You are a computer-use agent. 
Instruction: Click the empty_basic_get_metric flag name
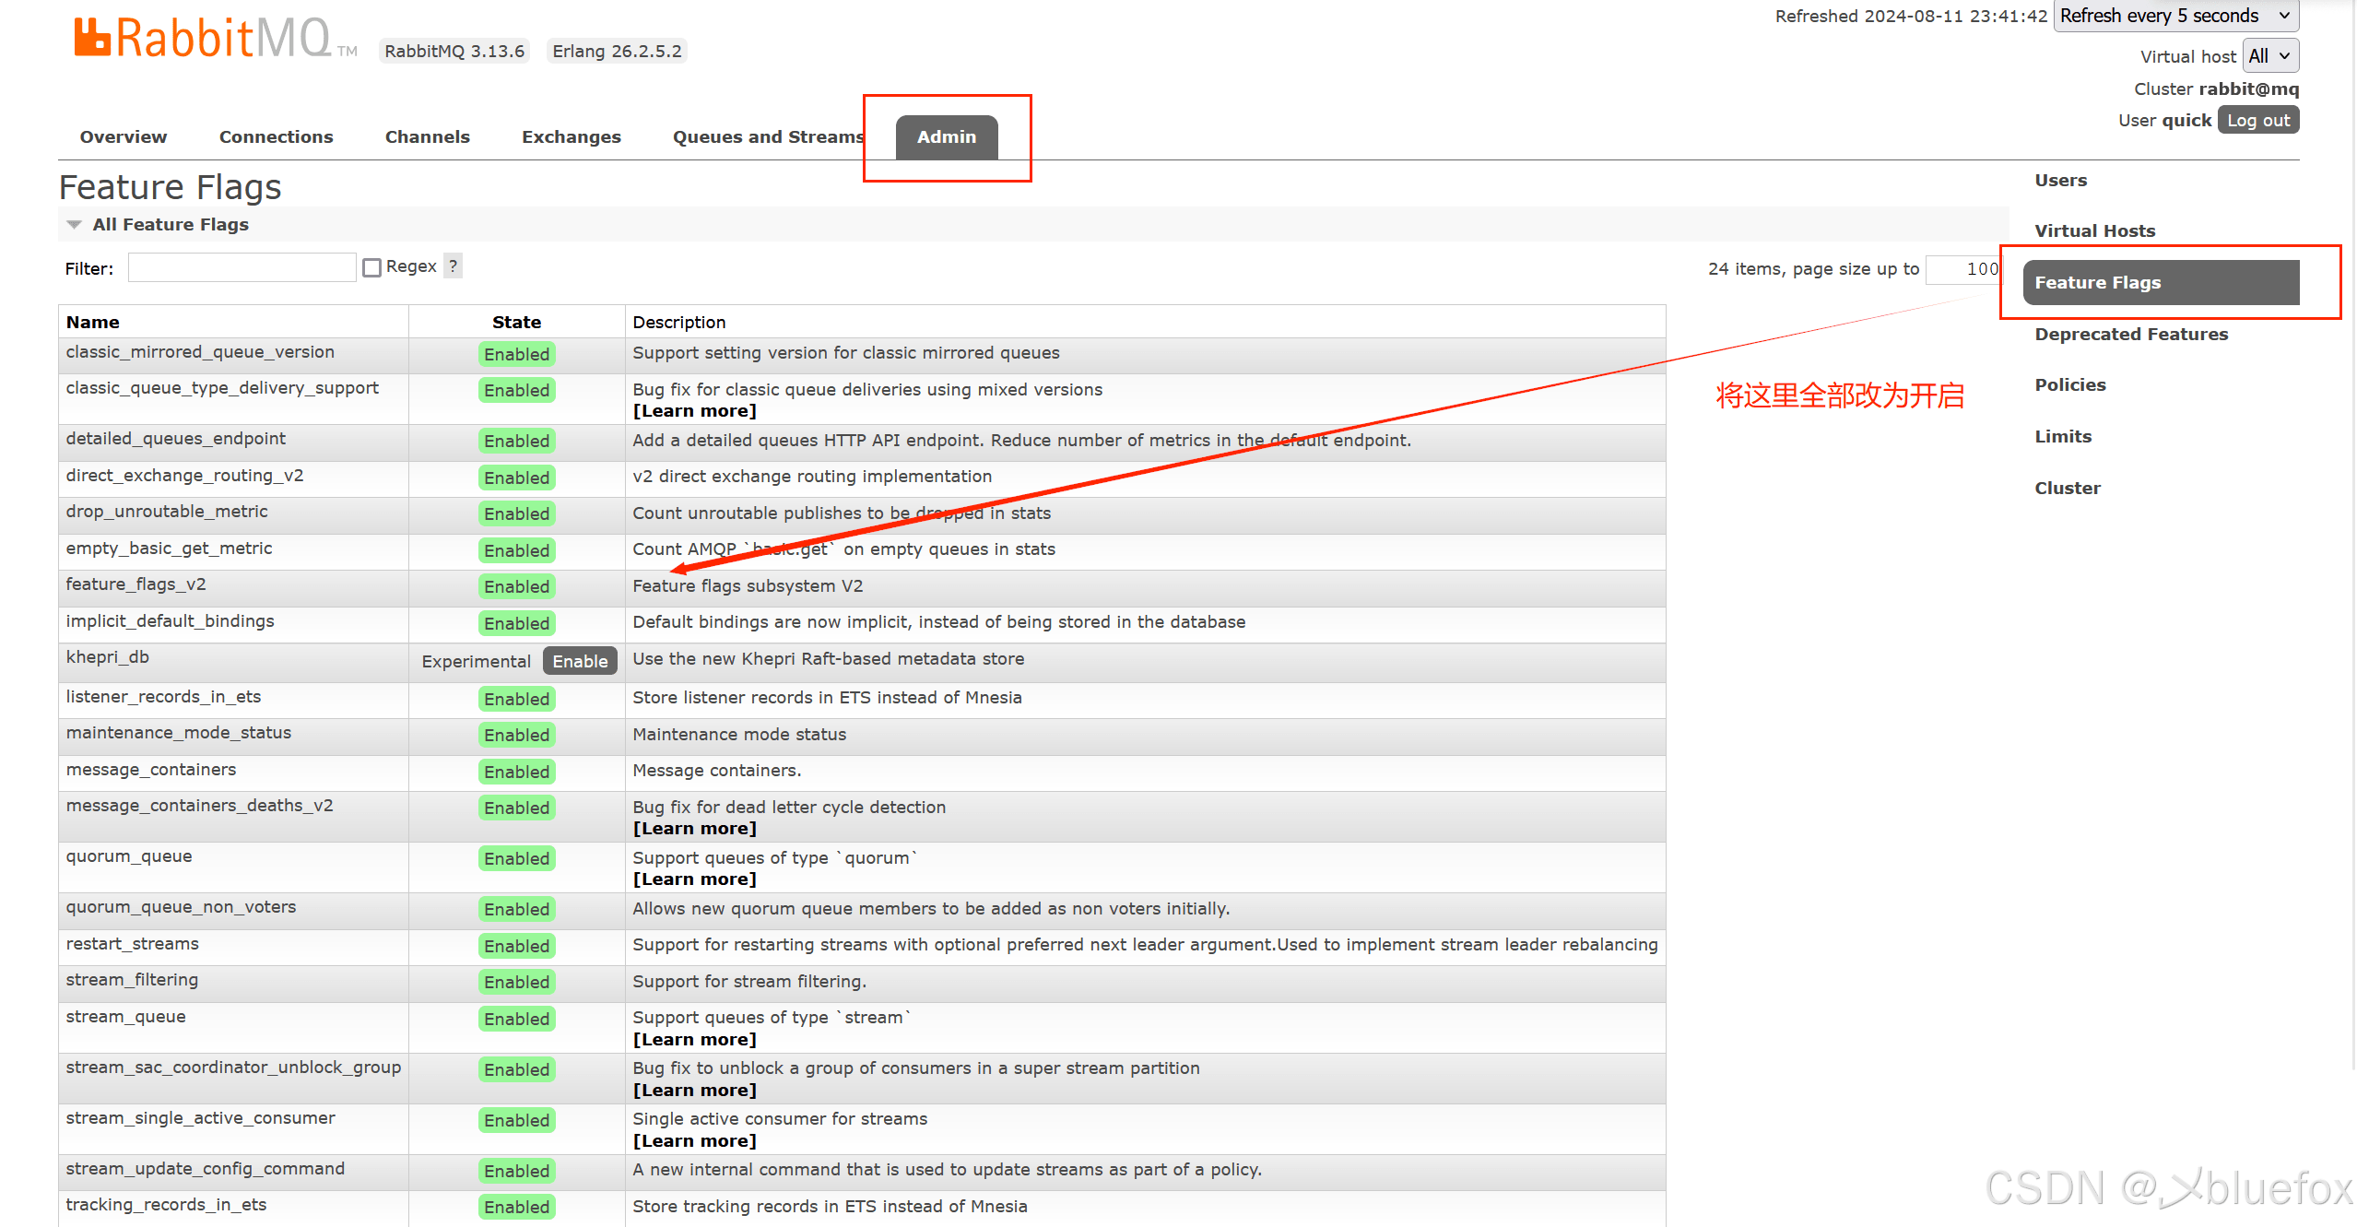169,549
